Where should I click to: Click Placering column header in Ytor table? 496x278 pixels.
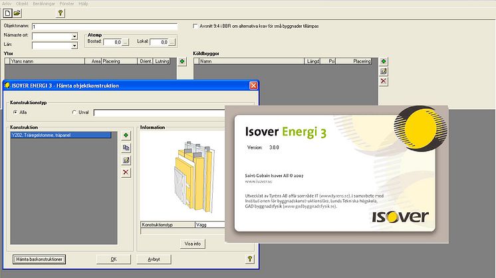pyautogui.click(x=119, y=61)
